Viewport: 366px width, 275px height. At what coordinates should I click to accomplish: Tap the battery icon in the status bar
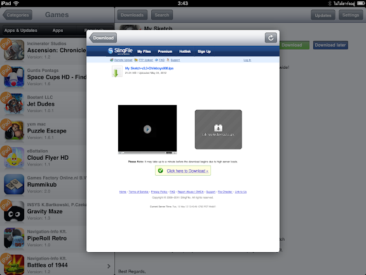(361, 3)
